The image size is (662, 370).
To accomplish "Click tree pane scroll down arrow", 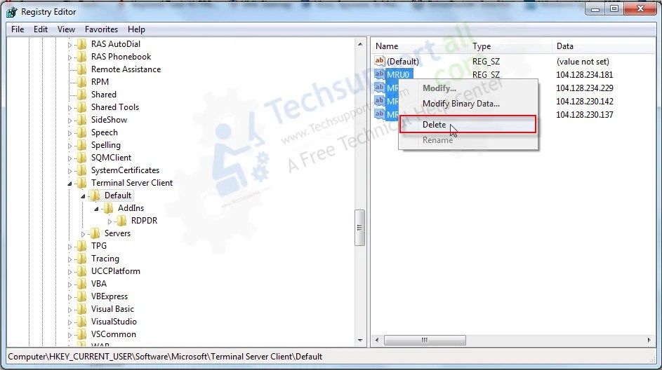I will [x=360, y=340].
